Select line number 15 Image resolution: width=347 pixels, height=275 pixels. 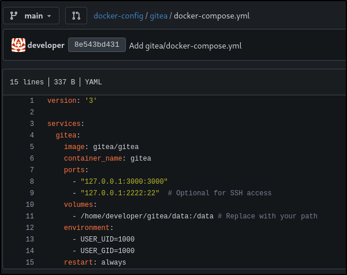(30, 262)
